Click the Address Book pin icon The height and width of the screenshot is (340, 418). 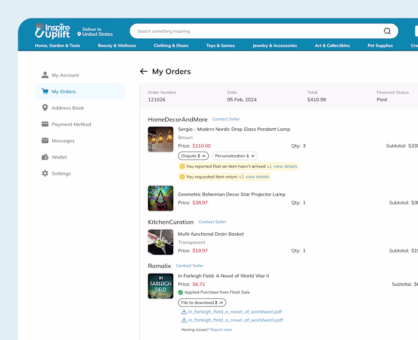[45, 108]
